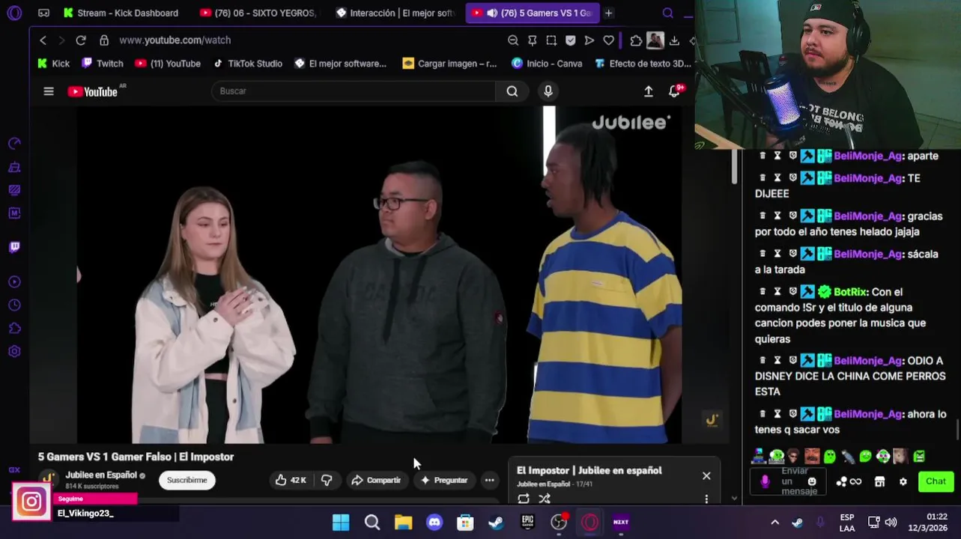Open a new browser tab
Screen dimensions: 961x539
tap(608, 13)
